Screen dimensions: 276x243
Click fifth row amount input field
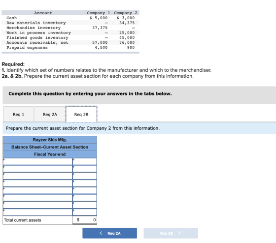tap(85, 190)
